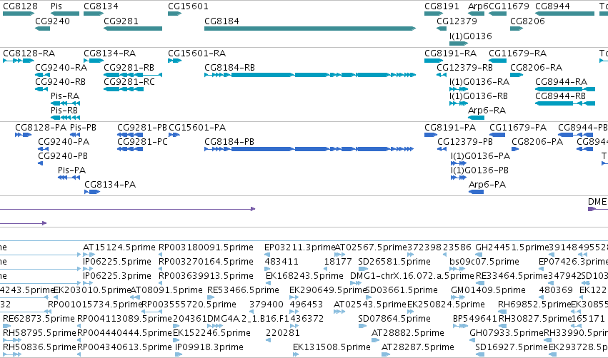
Task: Open the CG15601-PA protein feature
Action: pos(174,135)
